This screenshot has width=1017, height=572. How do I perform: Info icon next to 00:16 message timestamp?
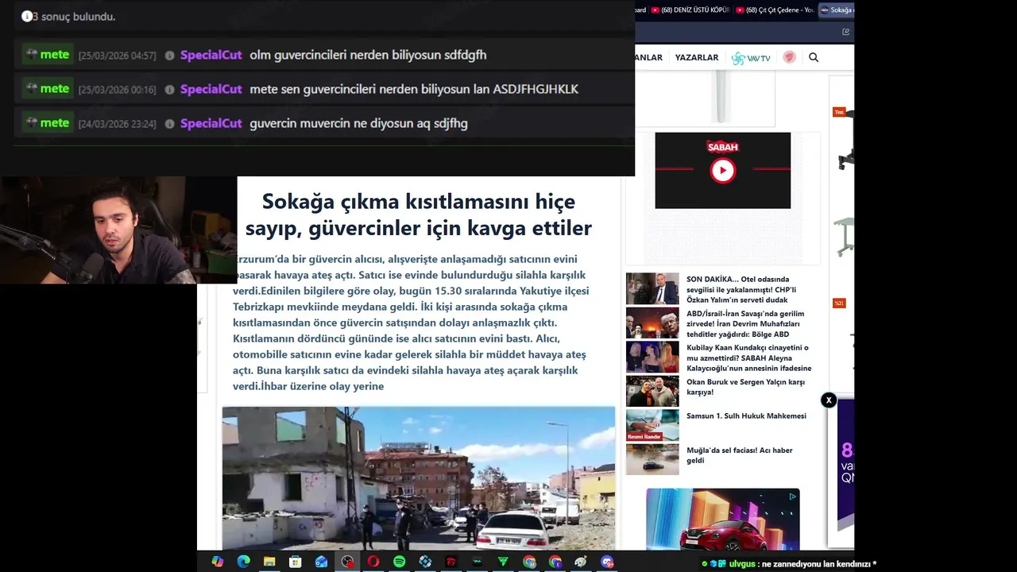click(169, 90)
